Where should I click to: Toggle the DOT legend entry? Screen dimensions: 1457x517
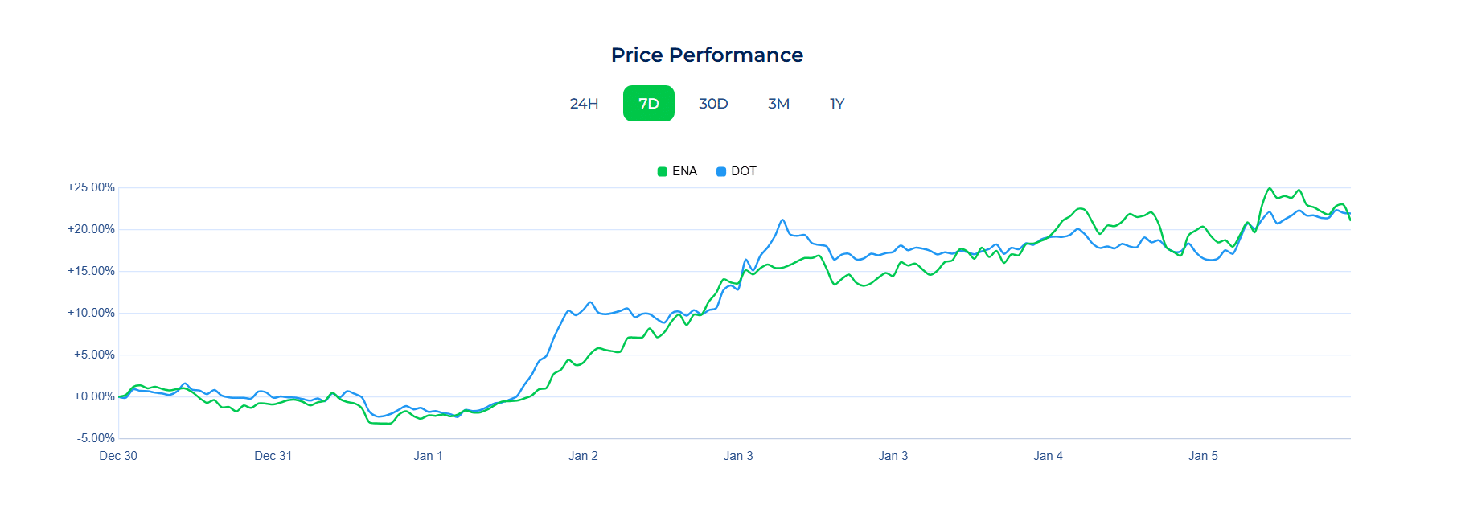[x=737, y=170]
